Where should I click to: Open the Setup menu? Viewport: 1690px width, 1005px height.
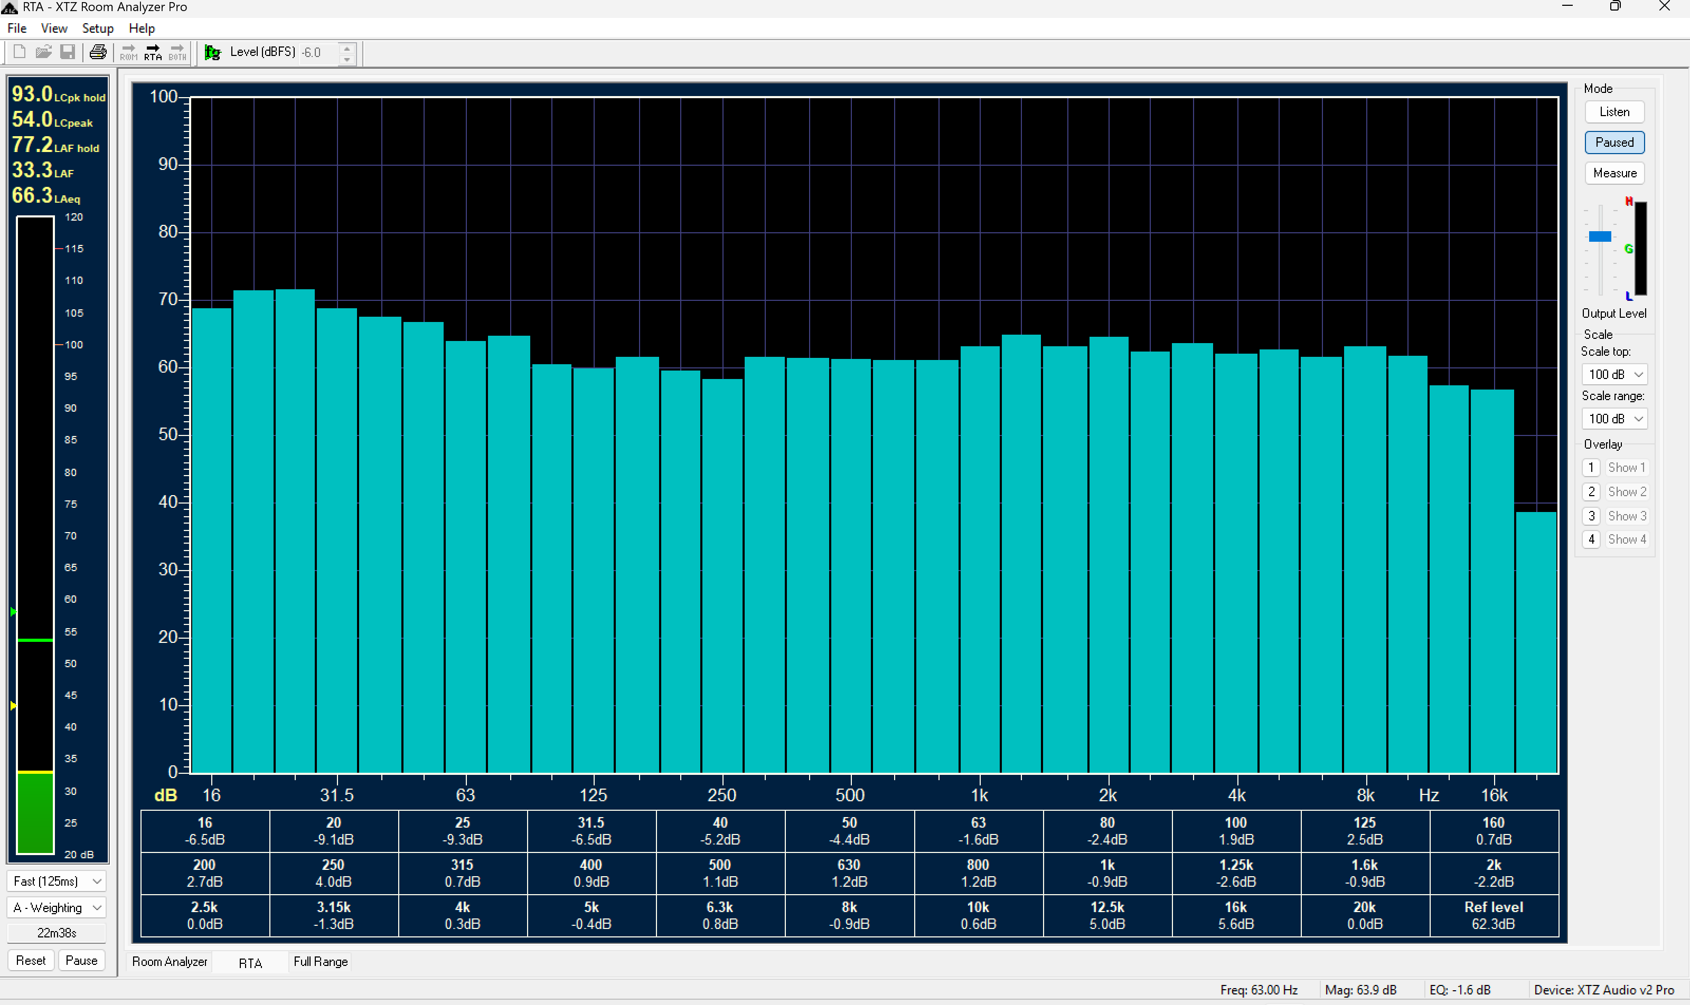tap(98, 29)
